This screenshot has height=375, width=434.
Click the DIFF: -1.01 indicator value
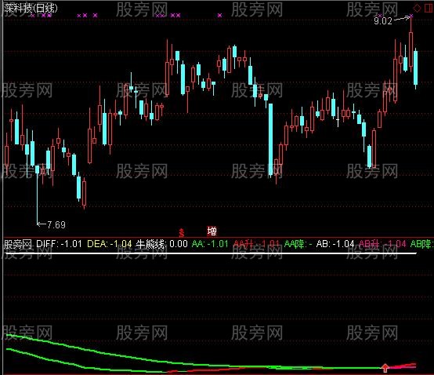click(59, 244)
